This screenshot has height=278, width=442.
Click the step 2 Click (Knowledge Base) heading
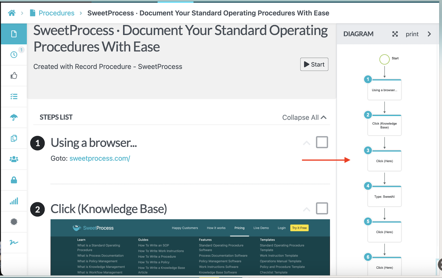click(109, 209)
